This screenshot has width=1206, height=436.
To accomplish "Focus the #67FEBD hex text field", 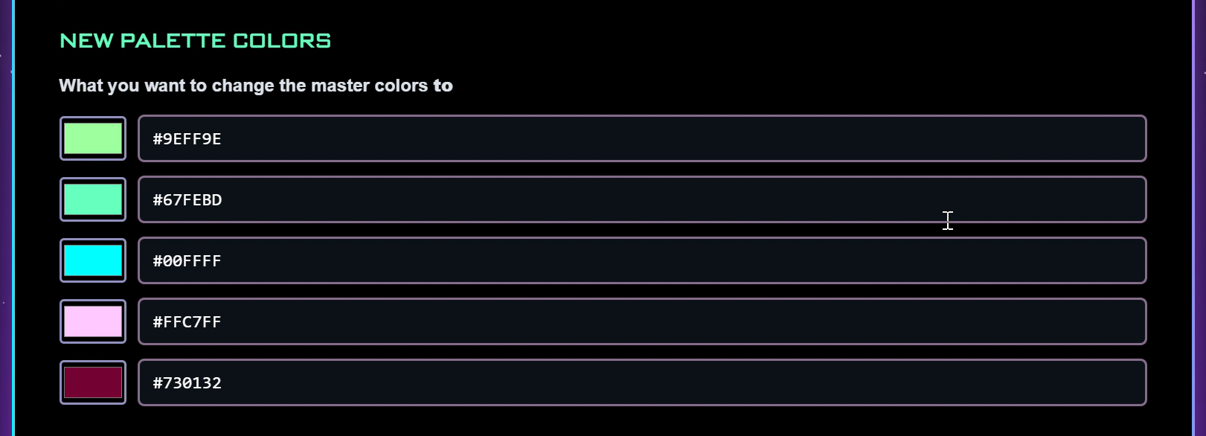I will 641,199.
